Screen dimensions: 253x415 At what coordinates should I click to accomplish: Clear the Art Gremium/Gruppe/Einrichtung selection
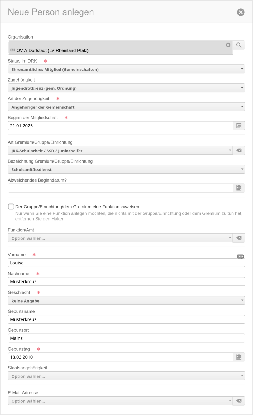[x=239, y=150]
